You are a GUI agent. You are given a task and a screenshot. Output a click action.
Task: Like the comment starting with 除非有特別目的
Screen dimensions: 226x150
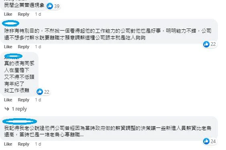coord(8,47)
